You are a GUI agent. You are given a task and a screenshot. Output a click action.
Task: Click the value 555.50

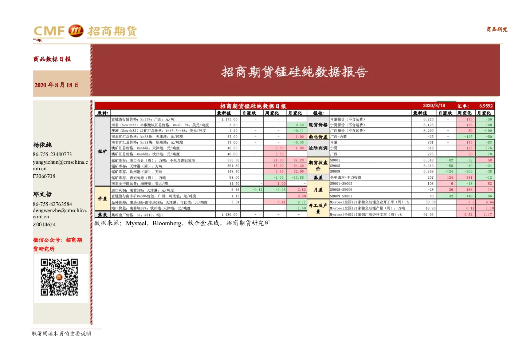coord(233,160)
